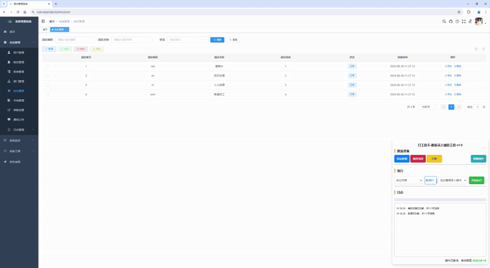Bookmark page with the star icon
Image resolution: width=490 pixels, height=268 pixels.
click(x=459, y=12)
